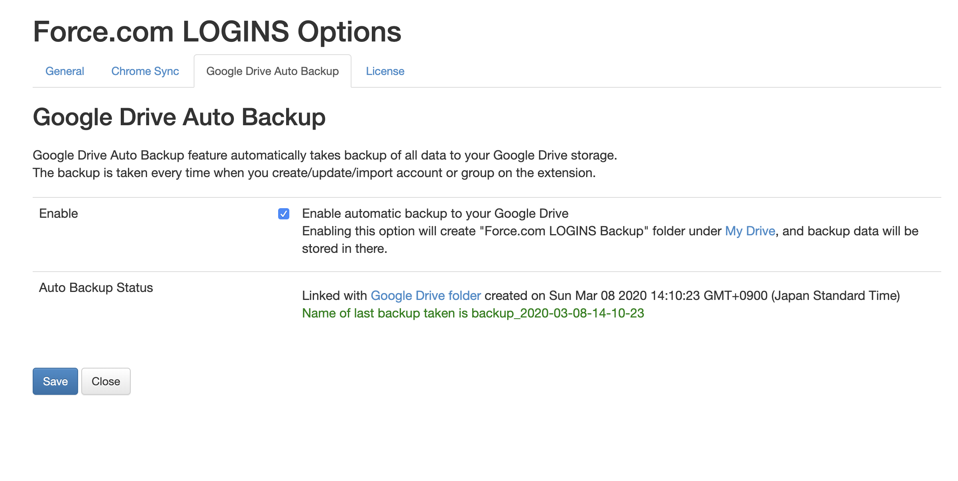The width and height of the screenshot is (958, 481).
Task: Open the My Drive link
Action: 750,231
